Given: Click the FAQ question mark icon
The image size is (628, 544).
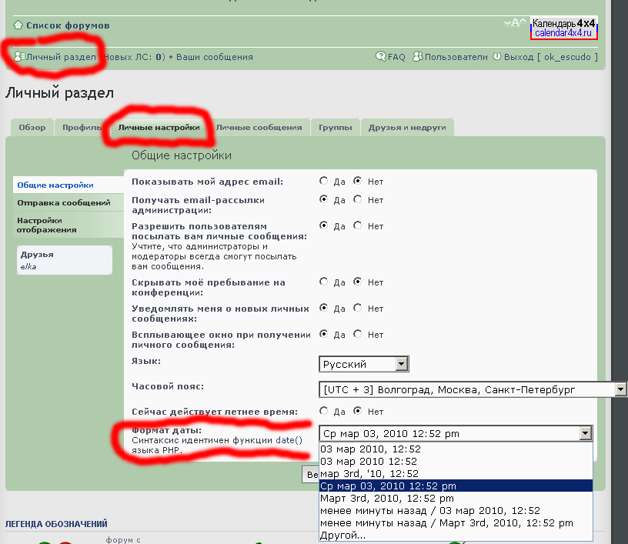Looking at the screenshot, I should 380,57.
